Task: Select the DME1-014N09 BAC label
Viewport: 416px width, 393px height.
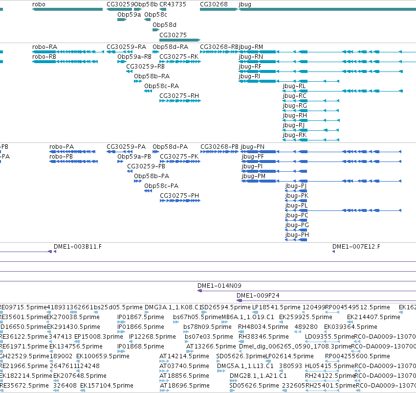Action: (219, 286)
